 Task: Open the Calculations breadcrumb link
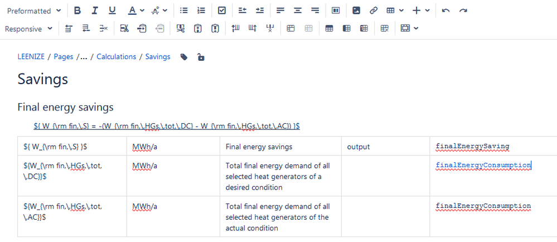(x=116, y=57)
